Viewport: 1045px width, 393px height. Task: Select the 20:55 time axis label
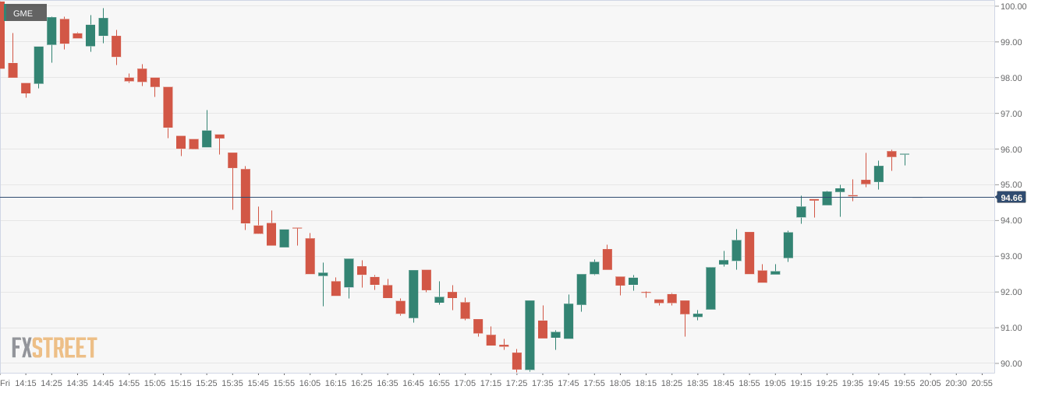coord(982,383)
